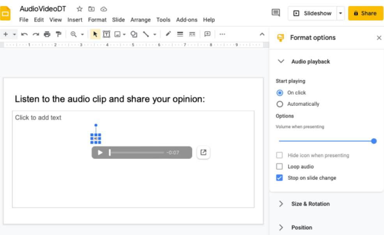Redo the last action
Image resolution: width=384 pixels, height=235 pixels.
(x=36, y=34)
